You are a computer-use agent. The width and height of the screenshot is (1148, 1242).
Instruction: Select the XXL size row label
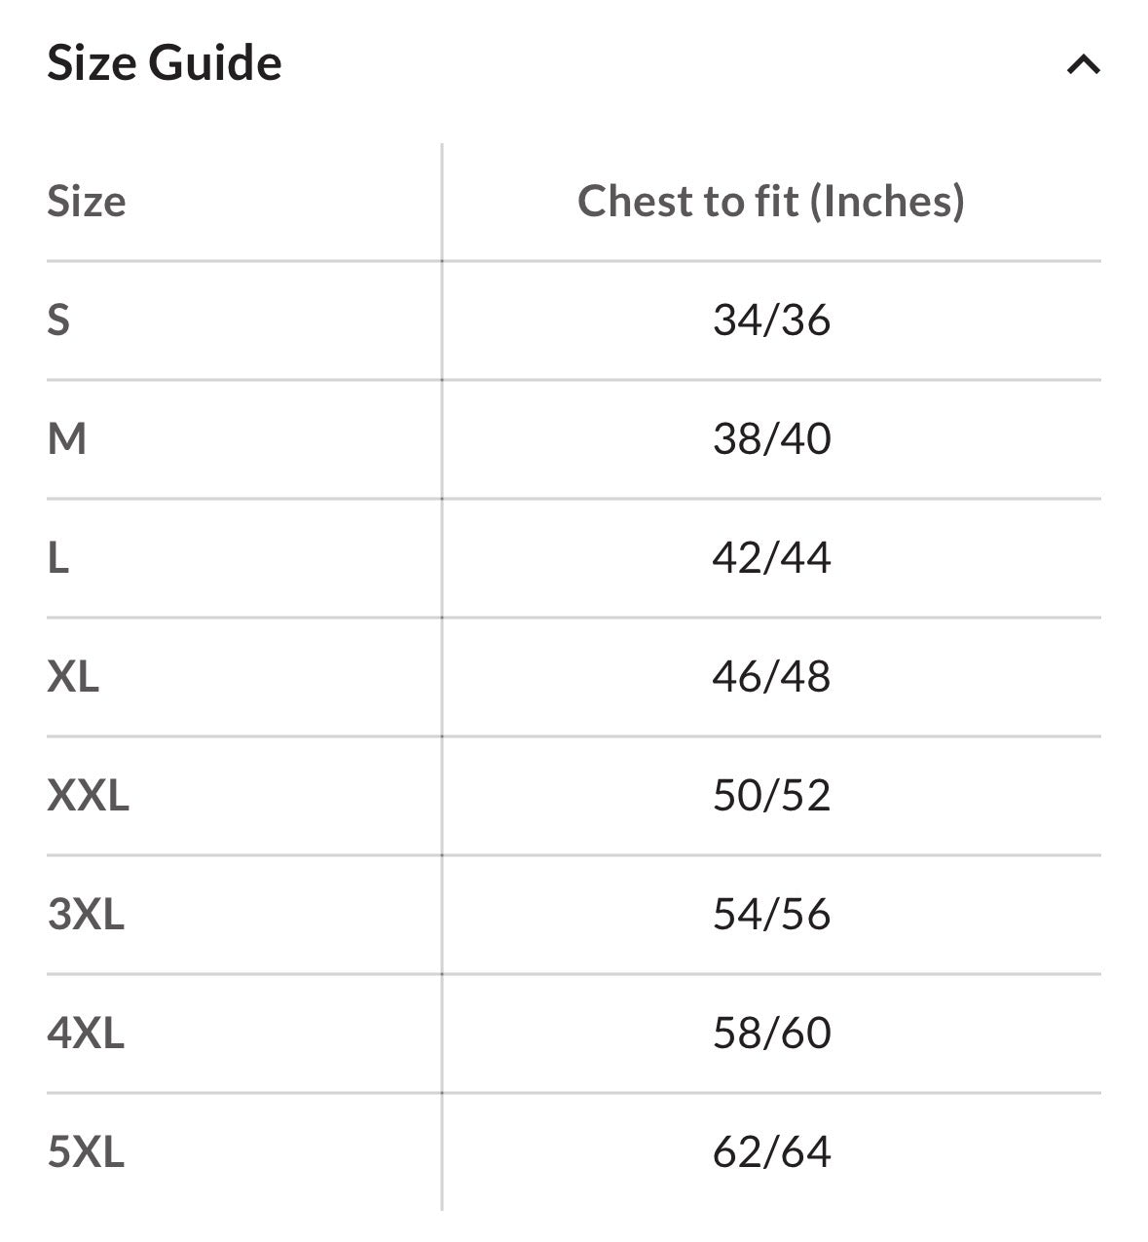[x=88, y=796]
